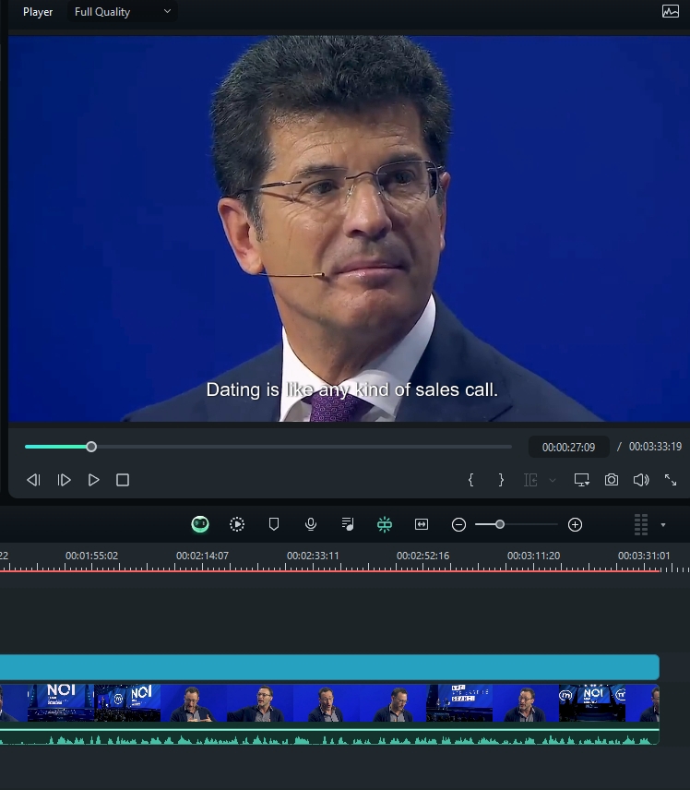Click the Player panel label
The height and width of the screenshot is (790, 690).
38,12
